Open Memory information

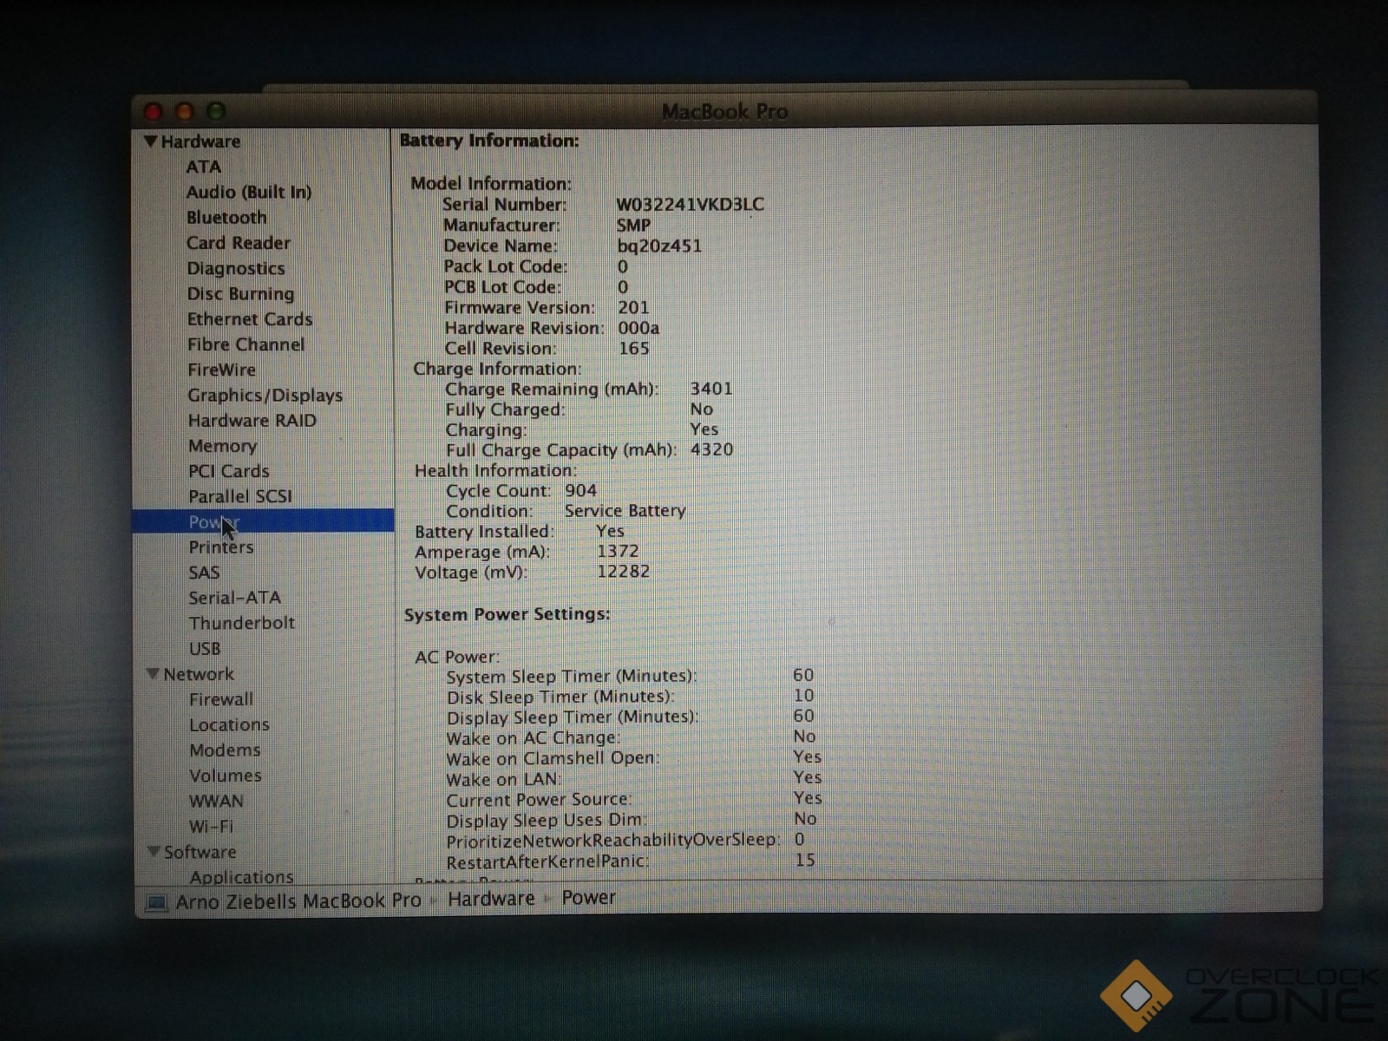(223, 446)
